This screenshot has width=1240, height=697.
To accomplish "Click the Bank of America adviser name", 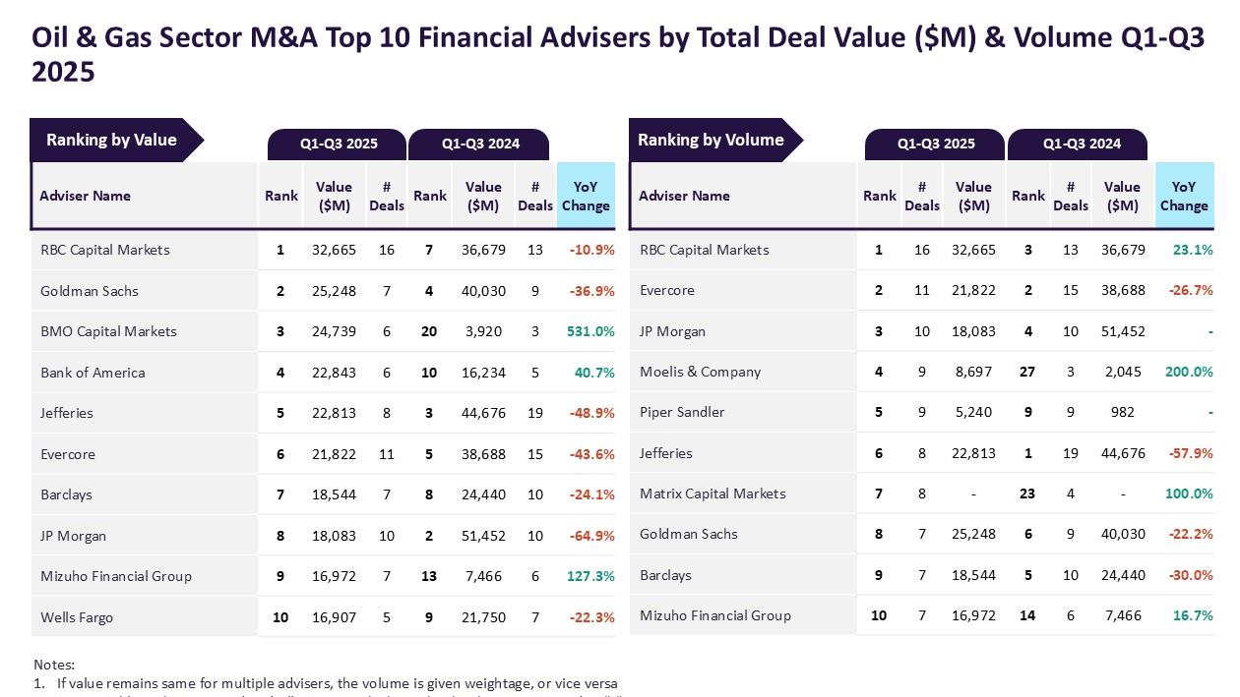I will pyautogui.click(x=93, y=373).
